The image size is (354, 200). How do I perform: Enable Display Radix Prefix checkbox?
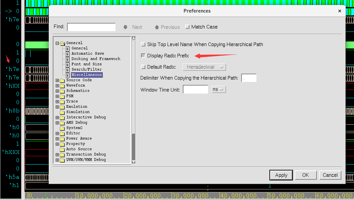coord(143,56)
